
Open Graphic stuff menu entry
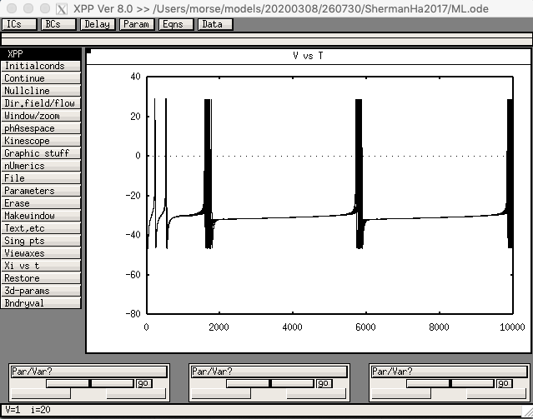41,153
